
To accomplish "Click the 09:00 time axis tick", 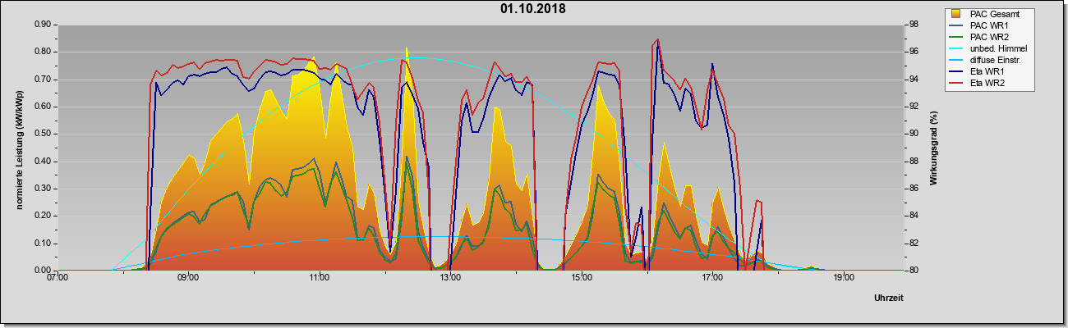I will click(x=188, y=277).
